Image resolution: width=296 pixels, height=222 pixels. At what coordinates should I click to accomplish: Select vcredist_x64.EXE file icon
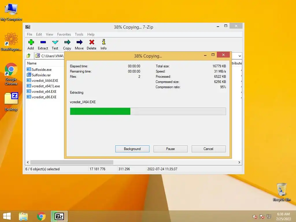coord(29,91)
